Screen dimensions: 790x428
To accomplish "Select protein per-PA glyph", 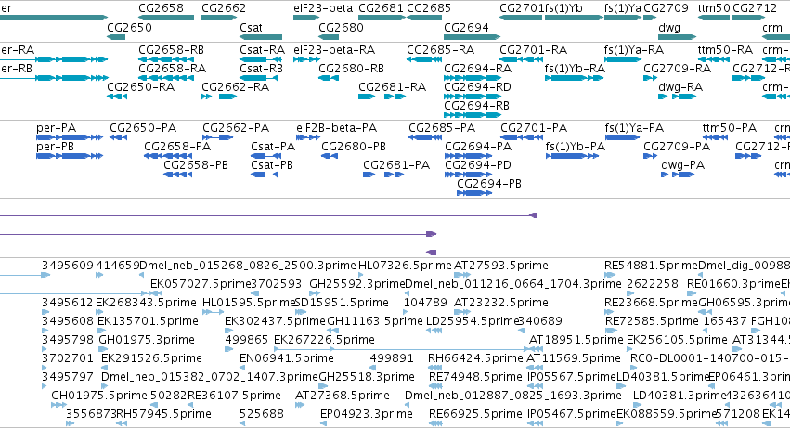I will (x=70, y=137).
